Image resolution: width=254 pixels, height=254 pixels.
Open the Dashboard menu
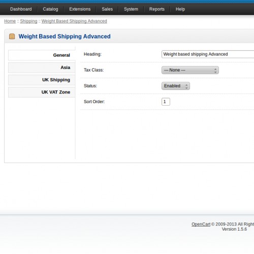21,9
